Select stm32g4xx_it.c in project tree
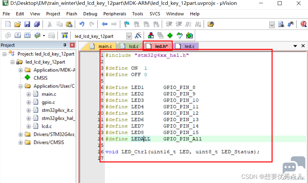Viewport: 308px width, 183px height. [x=57, y=110]
